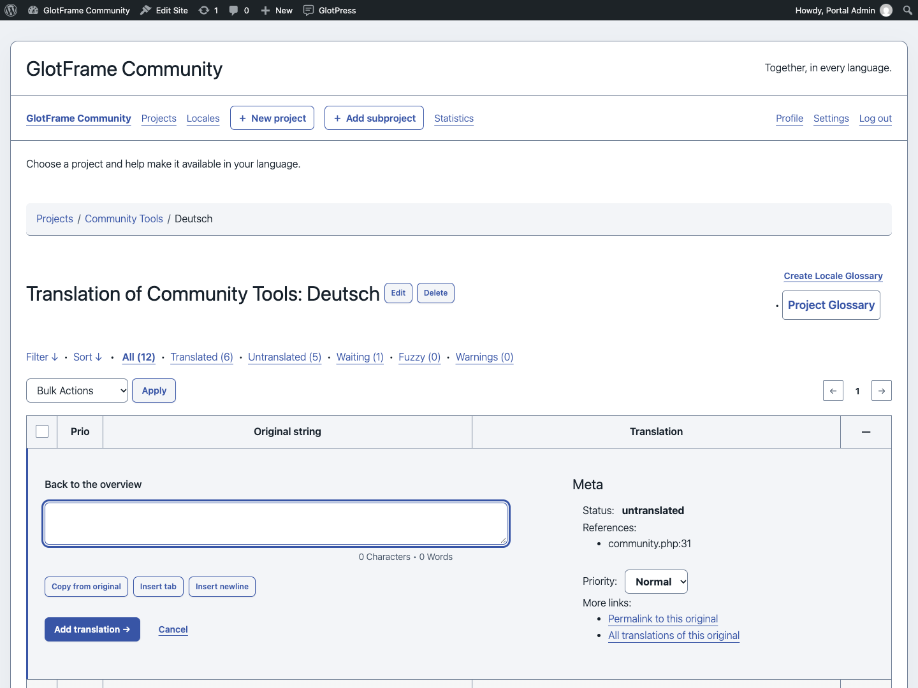The image size is (918, 688).
Task: Open the New content menu
Action: [x=277, y=10]
